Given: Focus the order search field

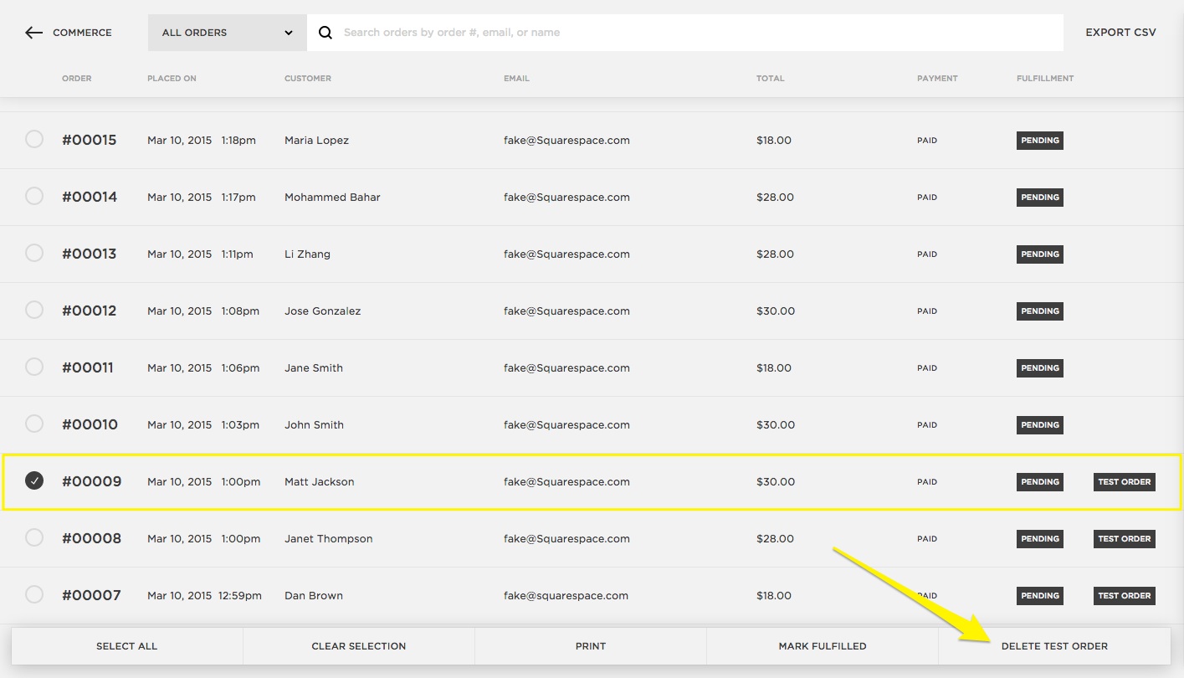Looking at the screenshot, I should (x=684, y=33).
